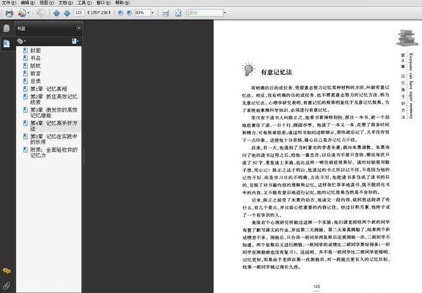Select the 第2章 抓住高效记忆线索 bookmark
Screen dimensions: 422x293
[53, 99]
